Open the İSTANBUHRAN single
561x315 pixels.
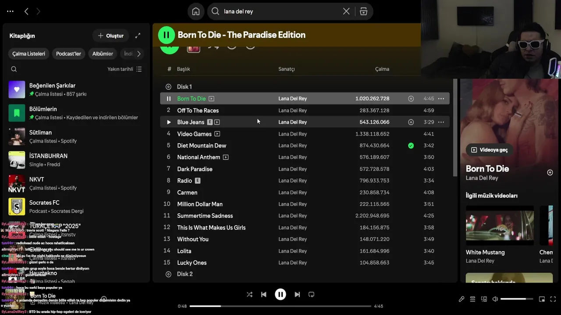(77, 160)
